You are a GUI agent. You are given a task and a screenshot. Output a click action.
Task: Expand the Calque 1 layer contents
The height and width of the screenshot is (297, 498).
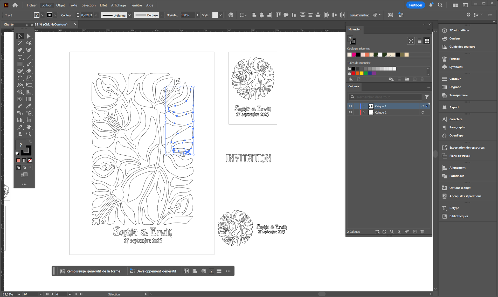pyautogui.click(x=364, y=106)
